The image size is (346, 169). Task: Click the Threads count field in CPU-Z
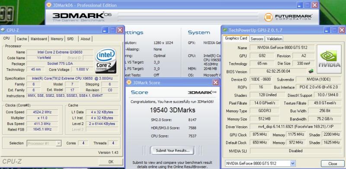point(113,143)
